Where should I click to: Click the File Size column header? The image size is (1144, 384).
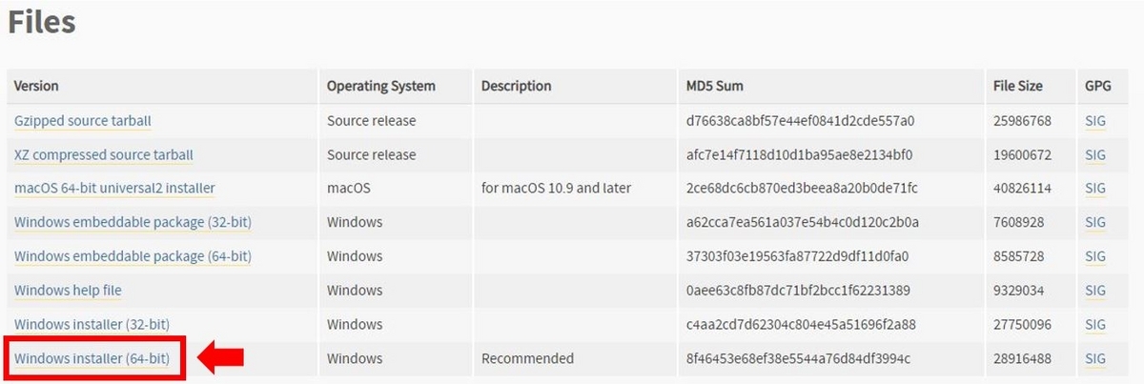click(x=1015, y=86)
